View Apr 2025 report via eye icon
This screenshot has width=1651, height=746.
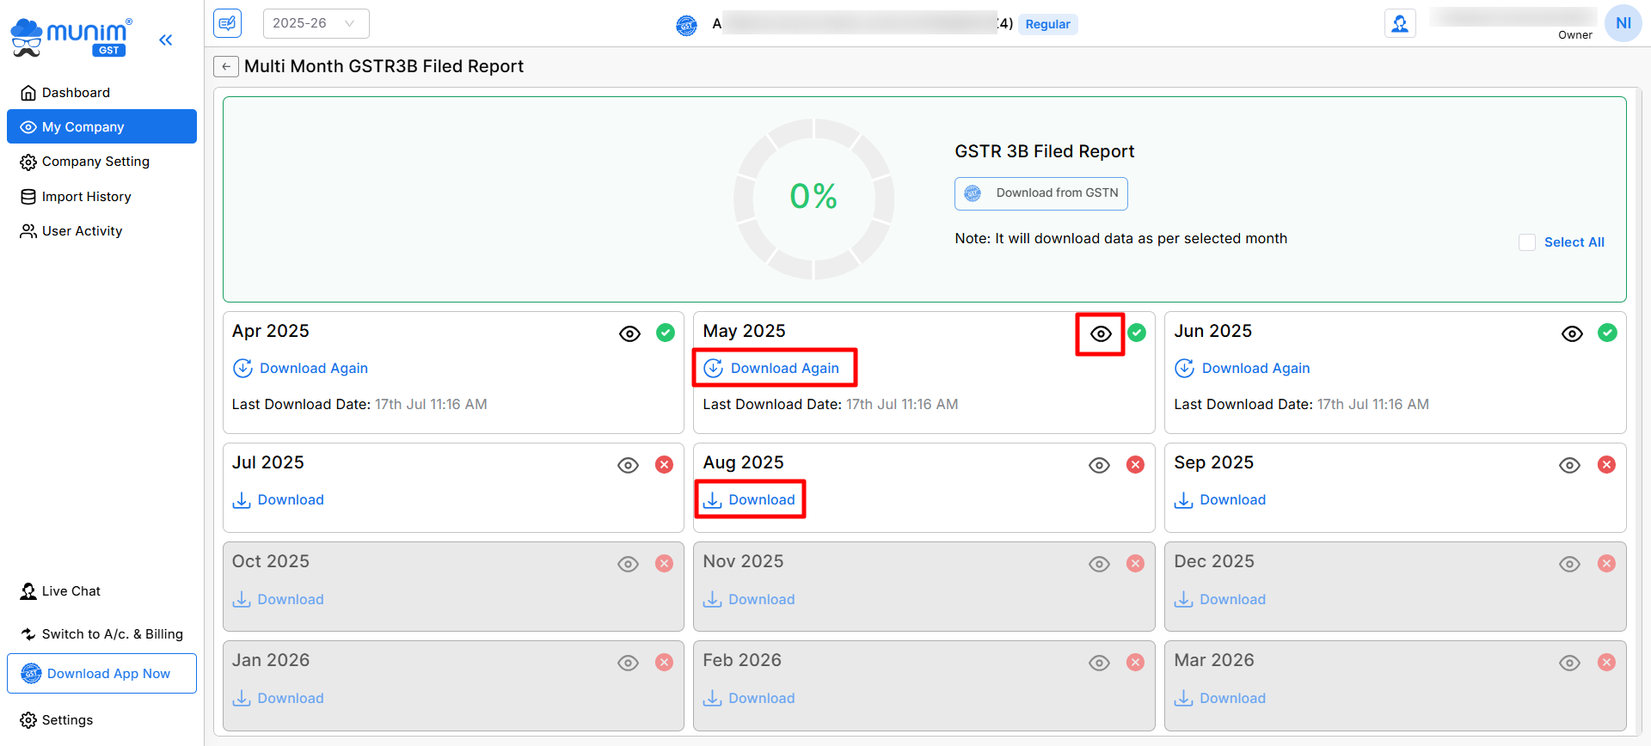pos(629,333)
